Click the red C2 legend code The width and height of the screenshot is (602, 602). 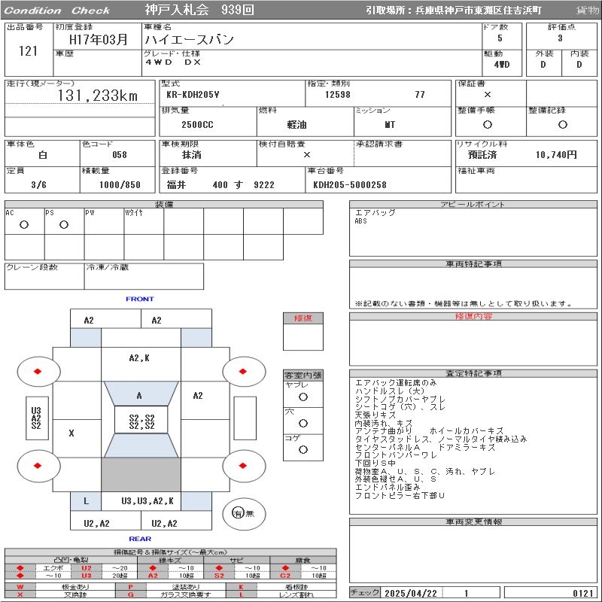pos(285,575)
